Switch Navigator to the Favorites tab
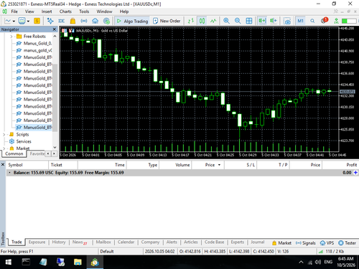The image size is (359, 269). (x=37, y=154)
